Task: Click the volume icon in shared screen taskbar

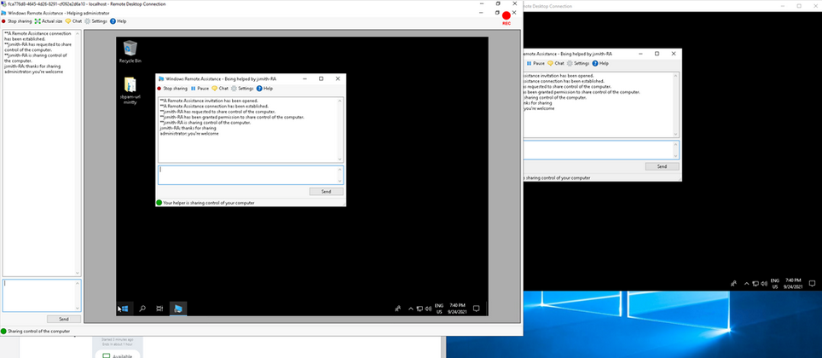Action: 428,309
